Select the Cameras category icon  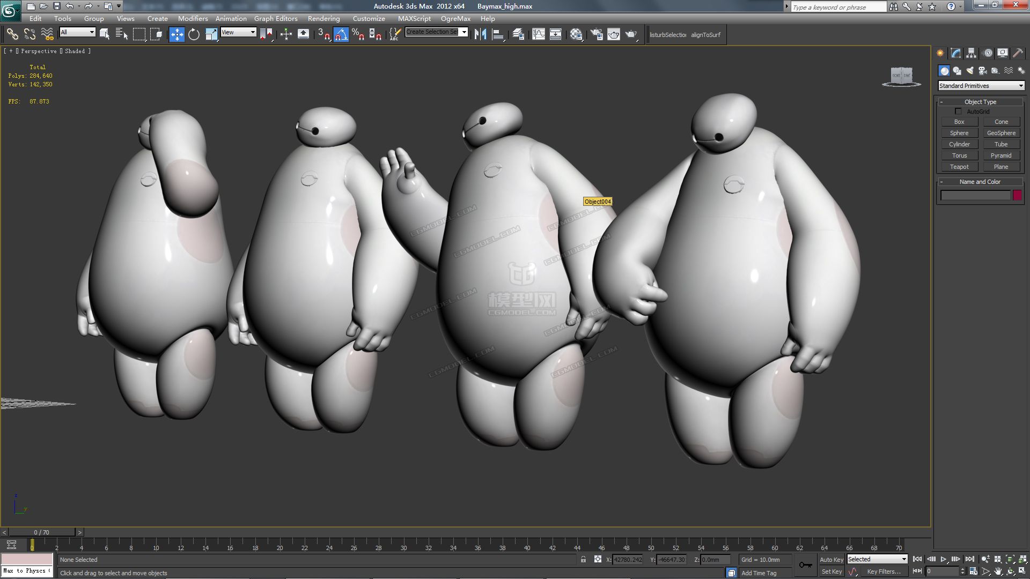[x=983, y=71]
